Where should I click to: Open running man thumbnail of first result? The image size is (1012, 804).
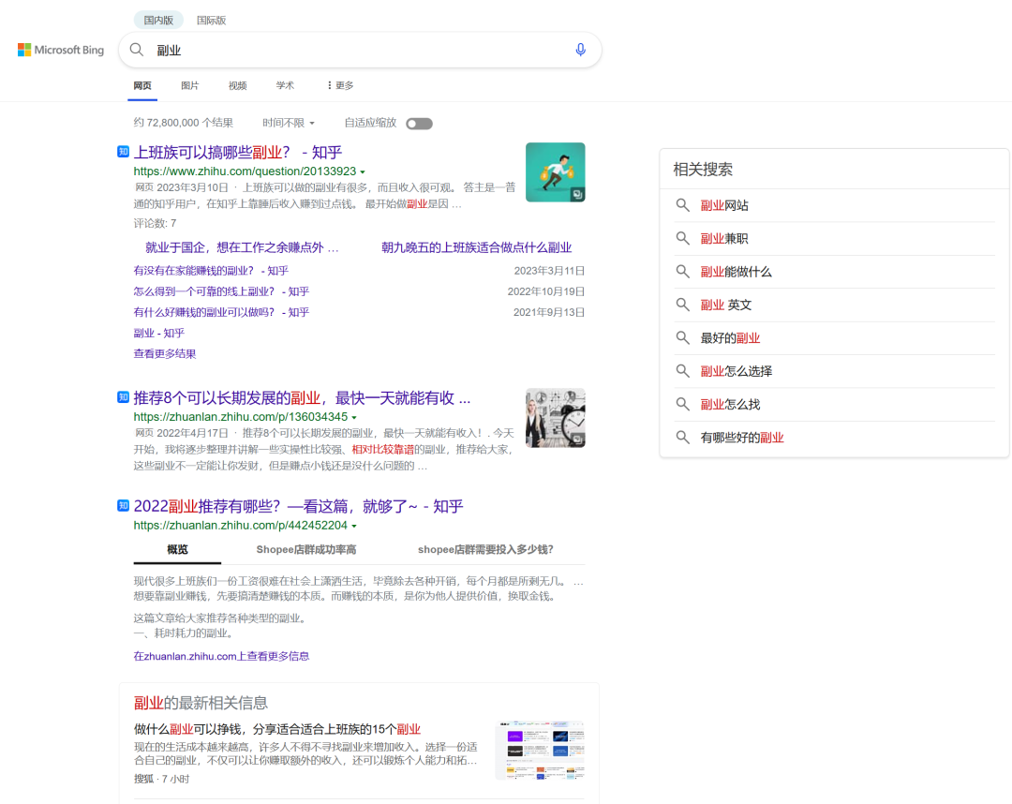point(555,172)
